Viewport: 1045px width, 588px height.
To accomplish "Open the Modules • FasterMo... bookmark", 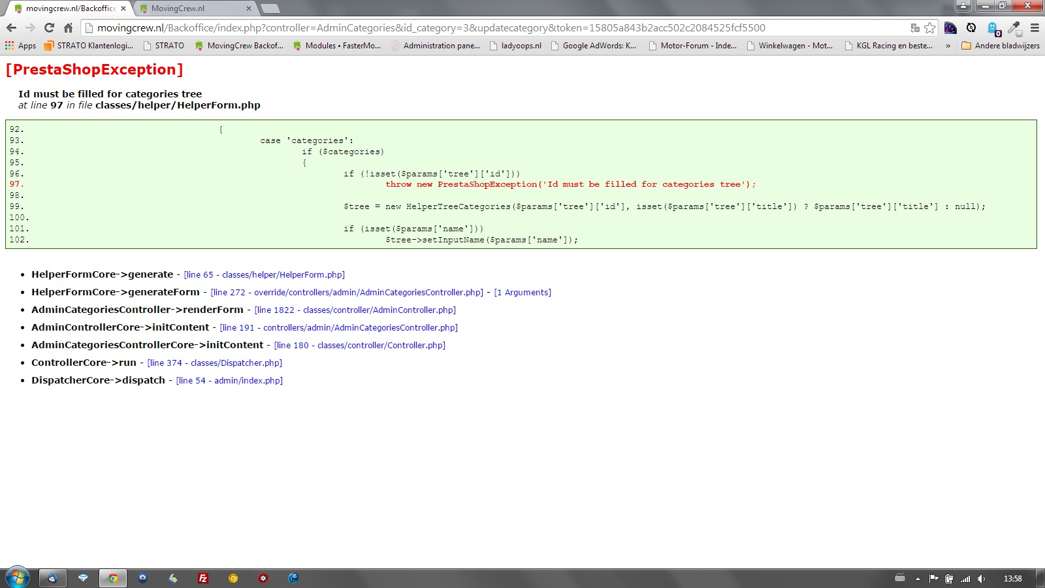I will tap(337, 46).
